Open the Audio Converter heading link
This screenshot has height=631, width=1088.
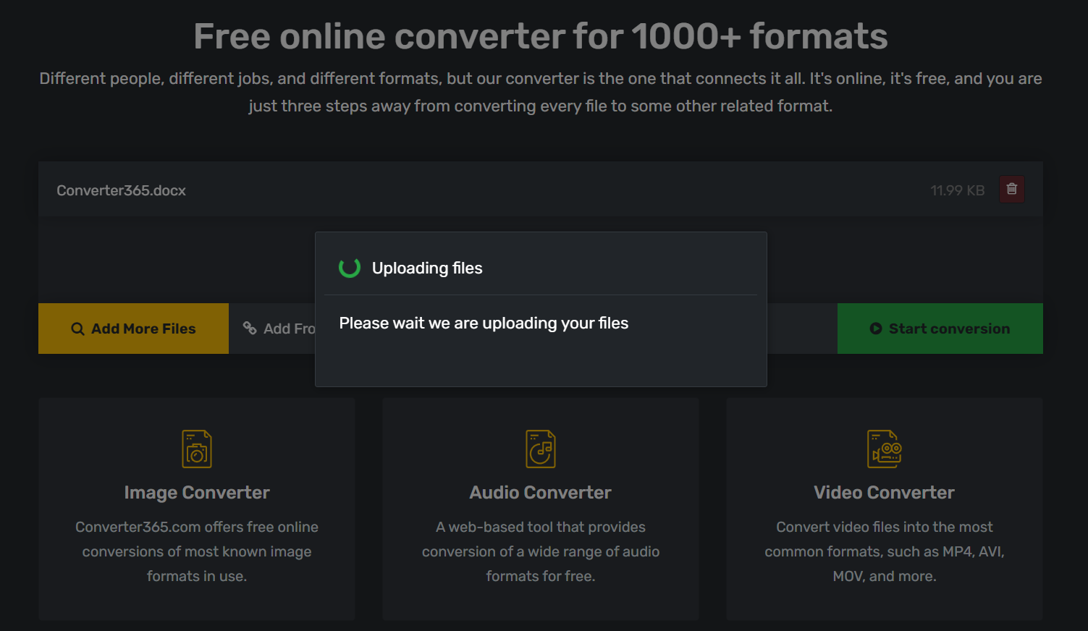tap(541, 493)
